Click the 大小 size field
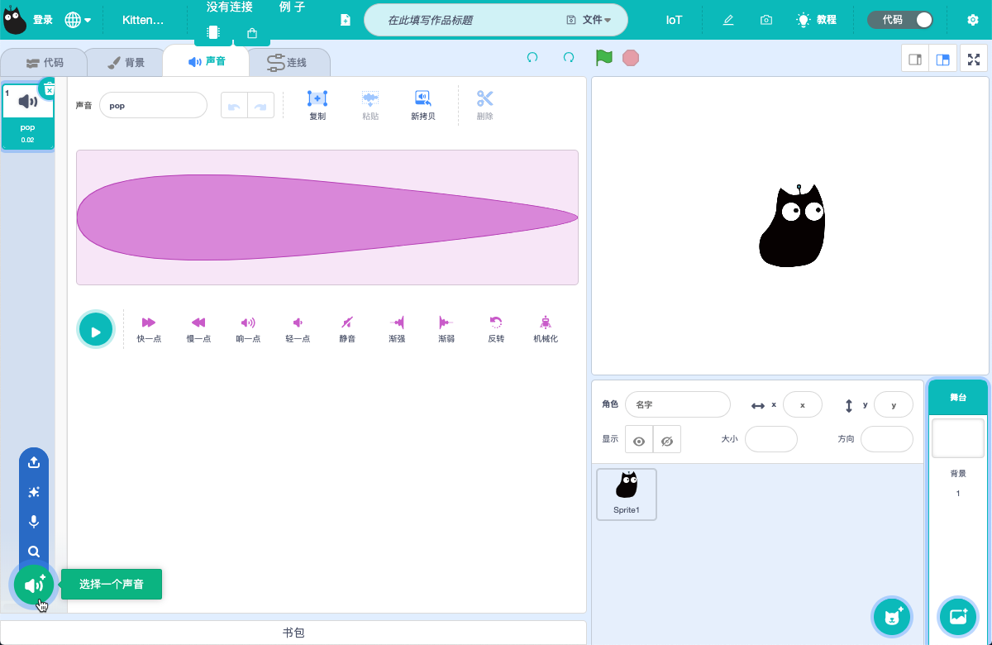 [771, 439]
